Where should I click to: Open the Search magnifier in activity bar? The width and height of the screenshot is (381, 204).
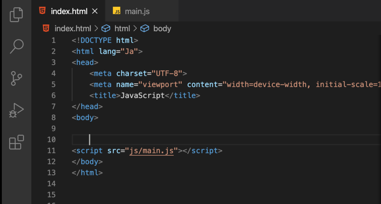16,46
